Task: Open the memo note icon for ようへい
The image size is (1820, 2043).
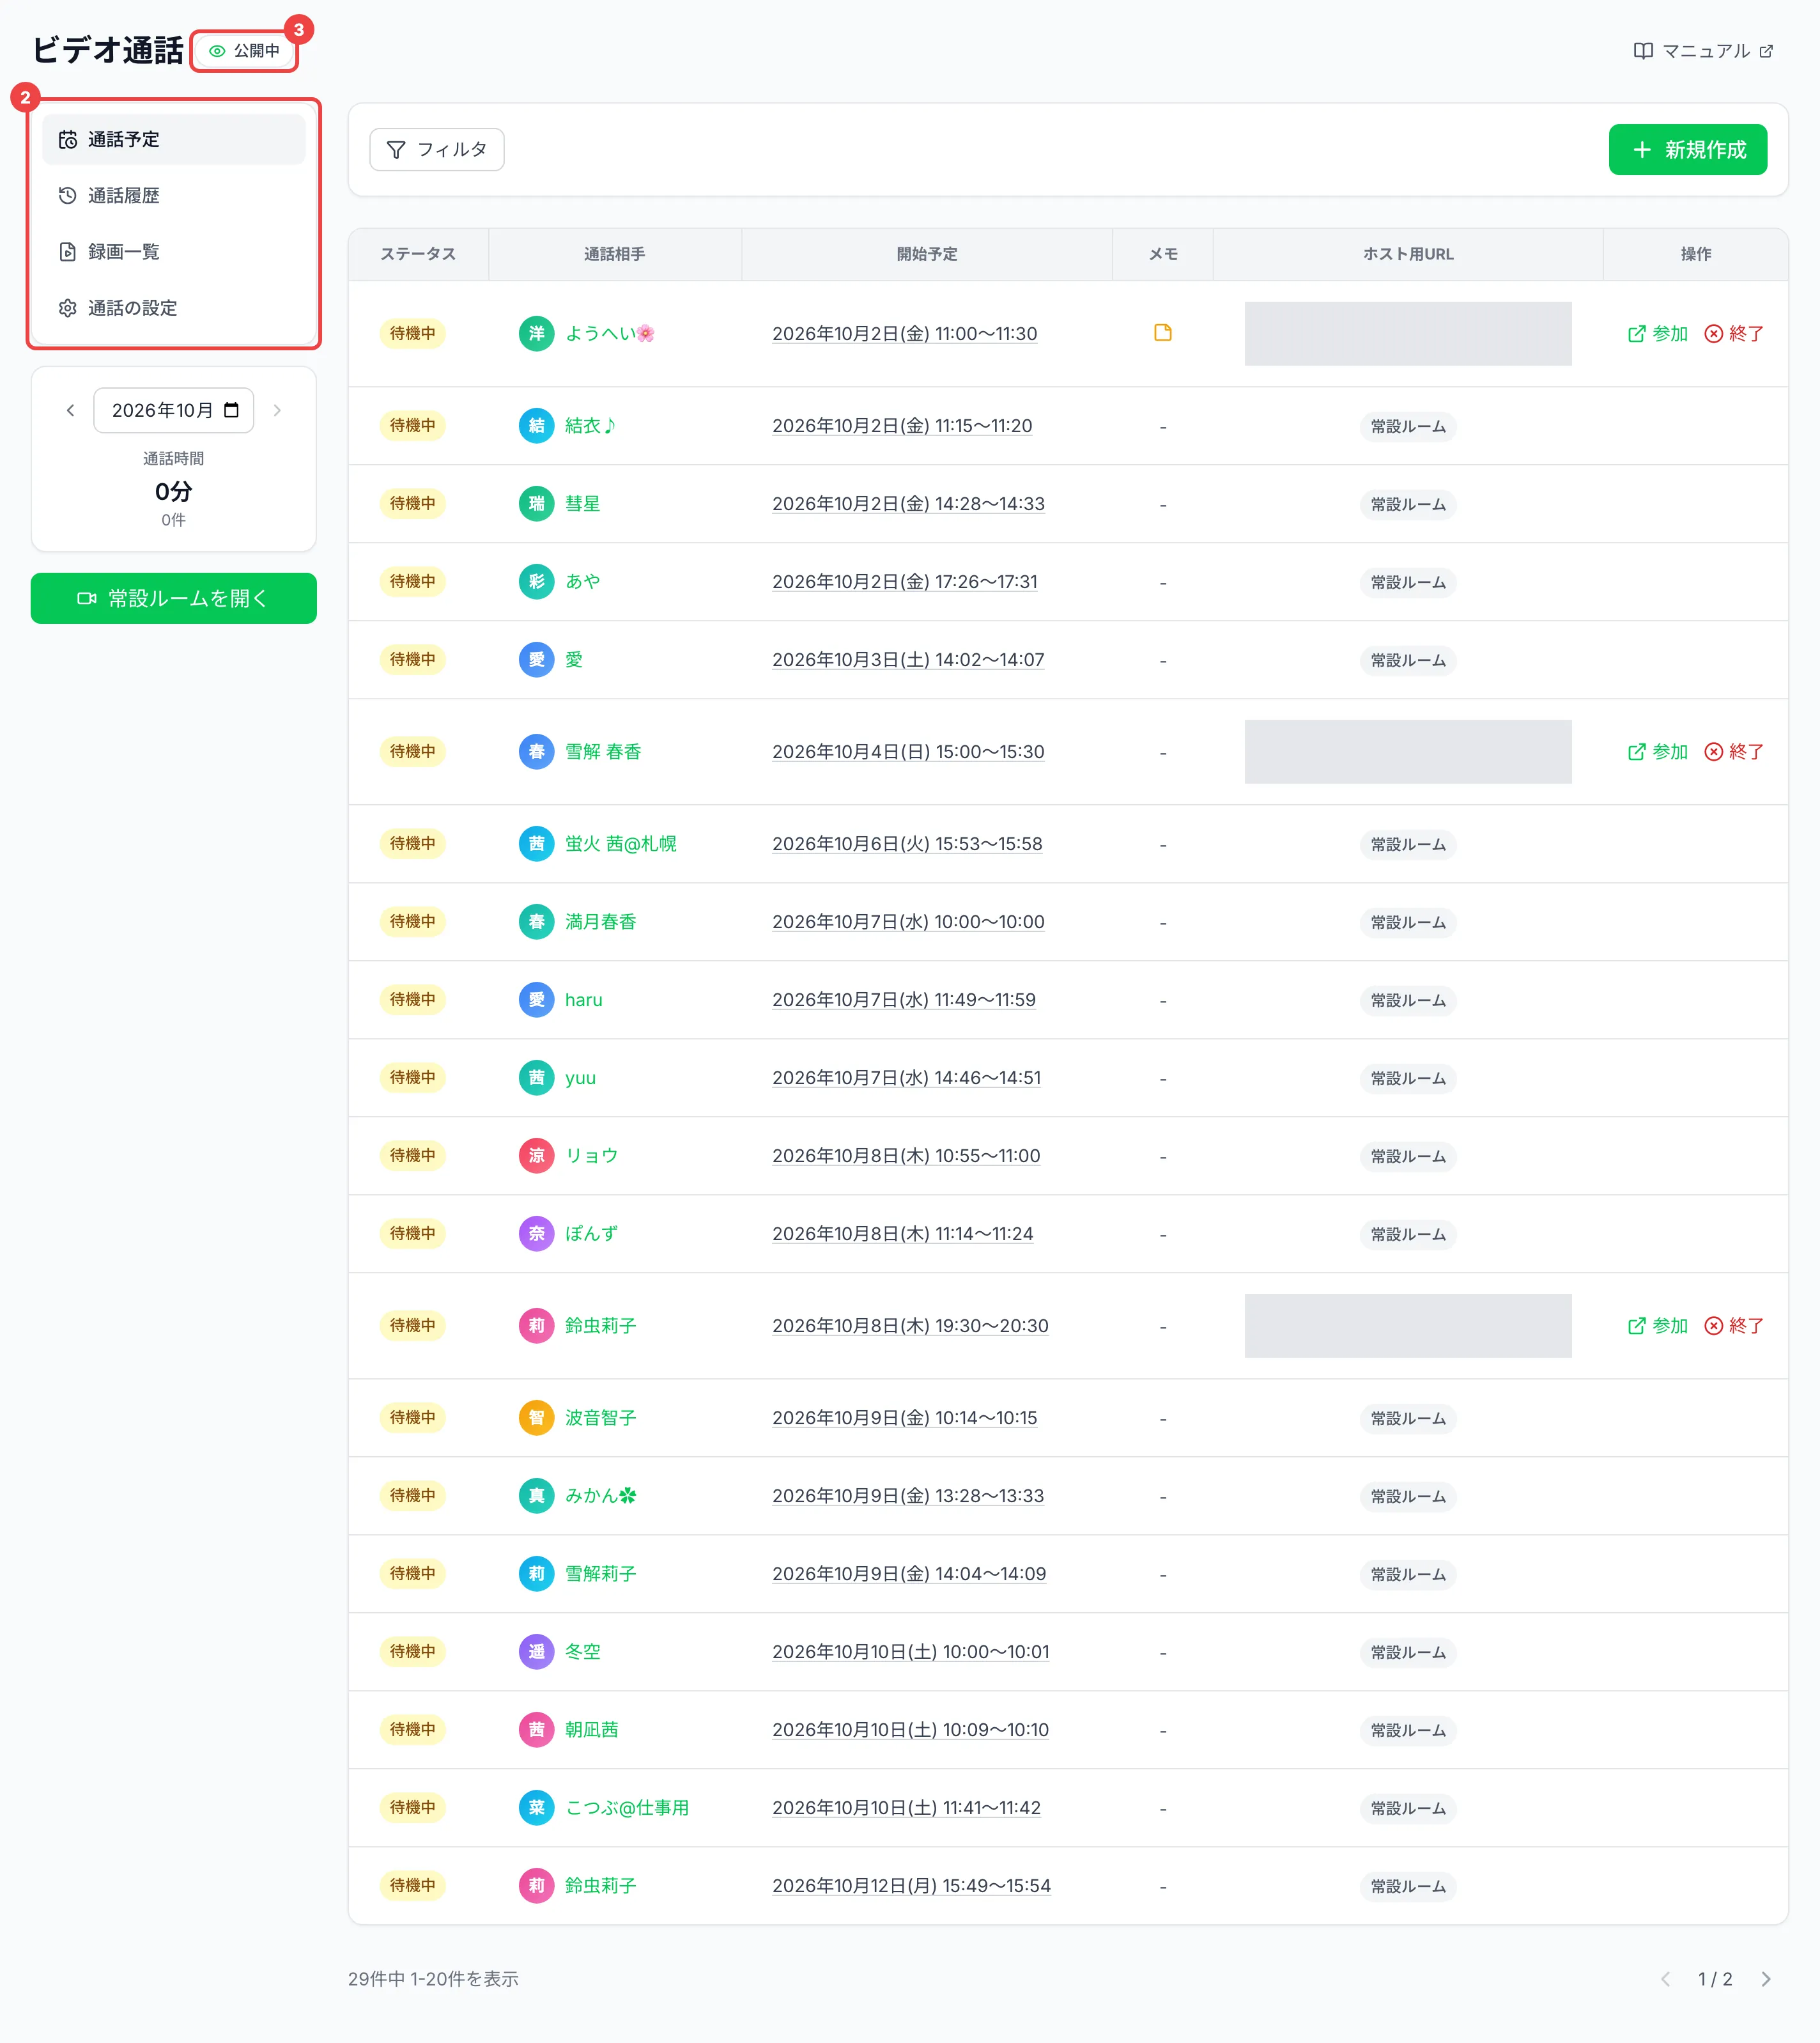Action: 1162,333
